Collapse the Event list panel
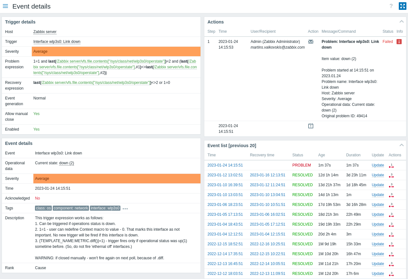The width and height of the screenshot is (408, 279). pyautogui.click(x=402, y=145)
